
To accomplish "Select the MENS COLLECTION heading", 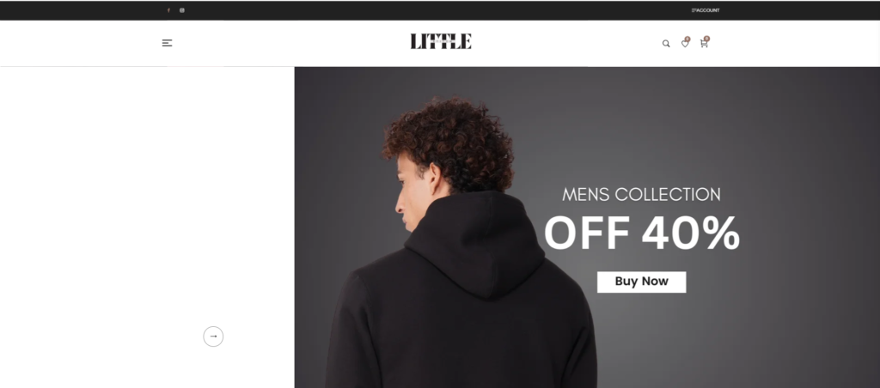I will coord(641,195).
